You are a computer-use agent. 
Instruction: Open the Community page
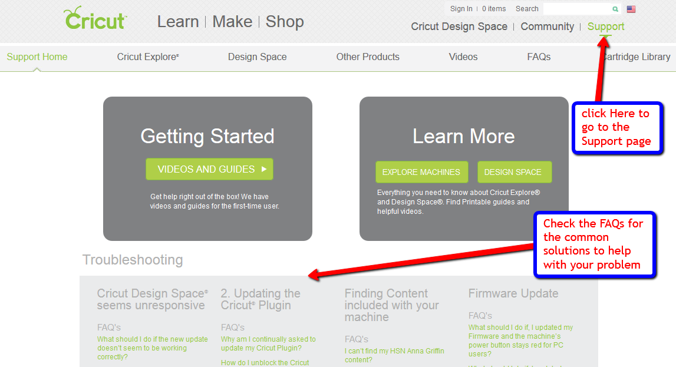547,27
